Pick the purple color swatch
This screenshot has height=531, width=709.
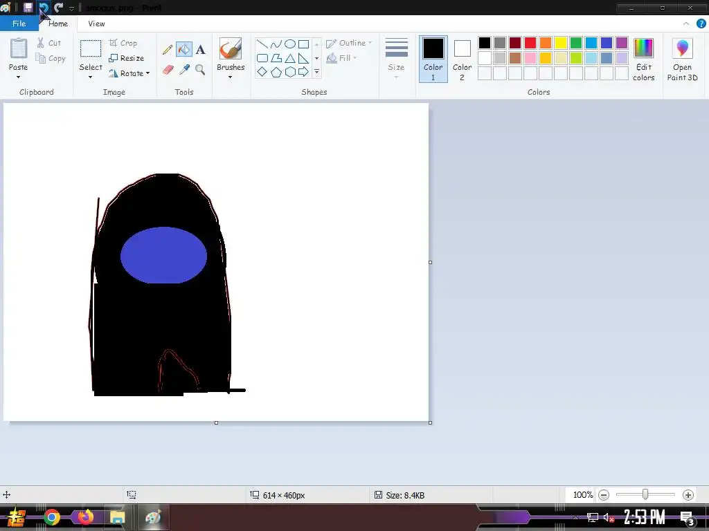[x=621, y=43]
